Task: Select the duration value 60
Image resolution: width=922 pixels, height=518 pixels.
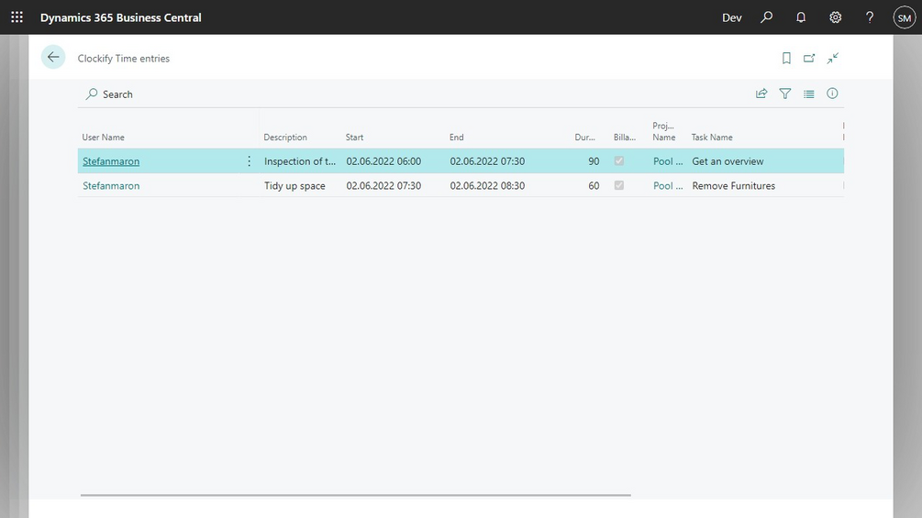Action: pos(594,185)
